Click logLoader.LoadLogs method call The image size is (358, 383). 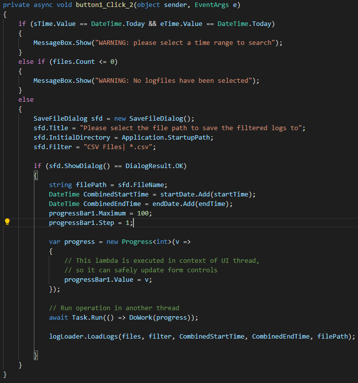pyautogui.click(x=84, y=336)
